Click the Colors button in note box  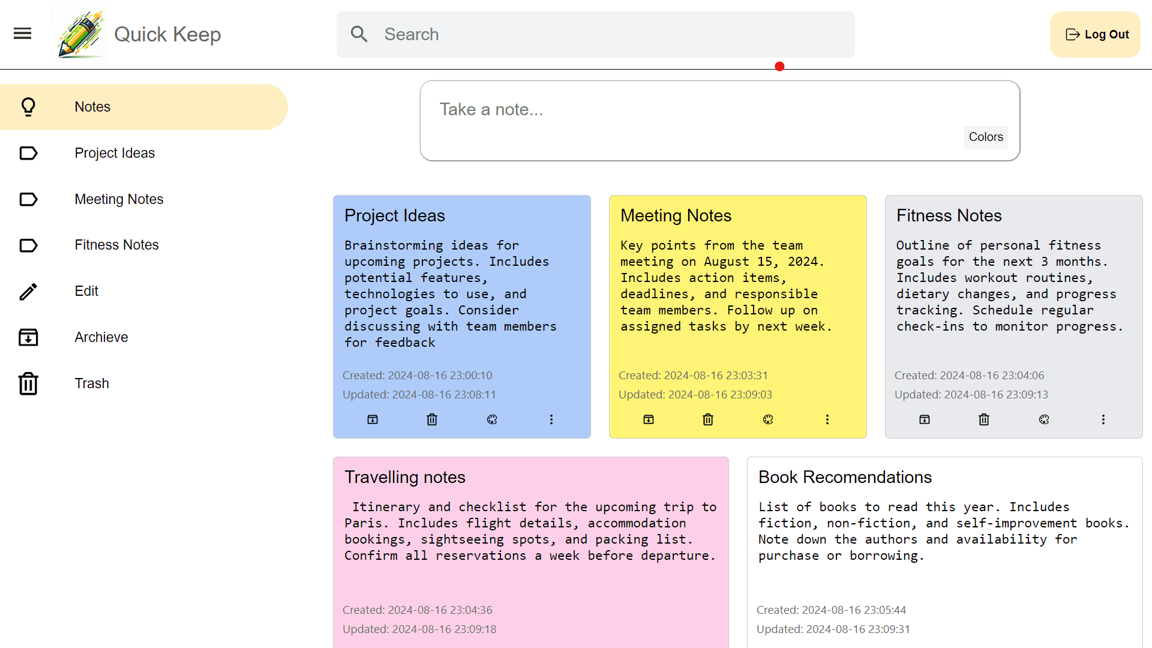(x=986, y=137)
